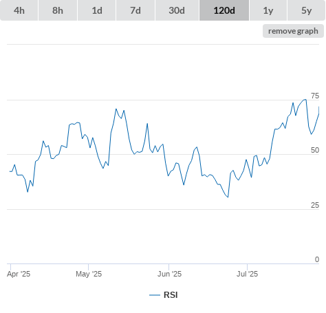Screen dimensions: 326x313
Task: Click the active 120d tab
Action: tap(224, 10)
